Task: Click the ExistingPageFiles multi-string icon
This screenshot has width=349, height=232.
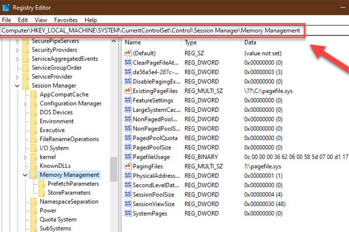Action: (x=128, y=90)
